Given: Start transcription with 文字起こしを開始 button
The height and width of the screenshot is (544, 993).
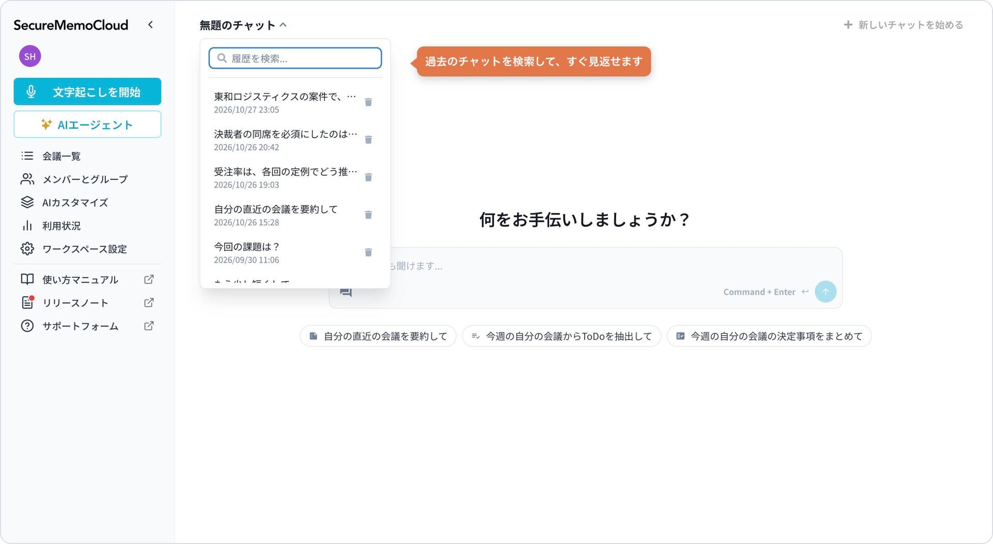Looking at the screenshot, I should click(x=88, y=92).
